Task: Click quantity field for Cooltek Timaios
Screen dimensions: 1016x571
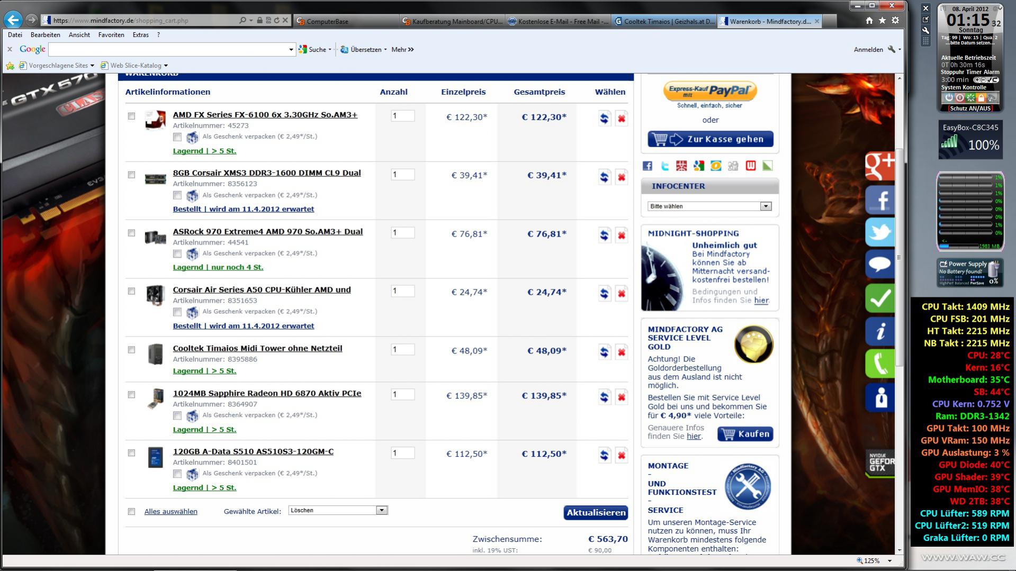Action: point(402,350)
